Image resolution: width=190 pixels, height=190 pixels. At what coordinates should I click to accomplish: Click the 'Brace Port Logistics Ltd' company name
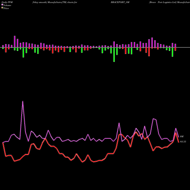163,2
